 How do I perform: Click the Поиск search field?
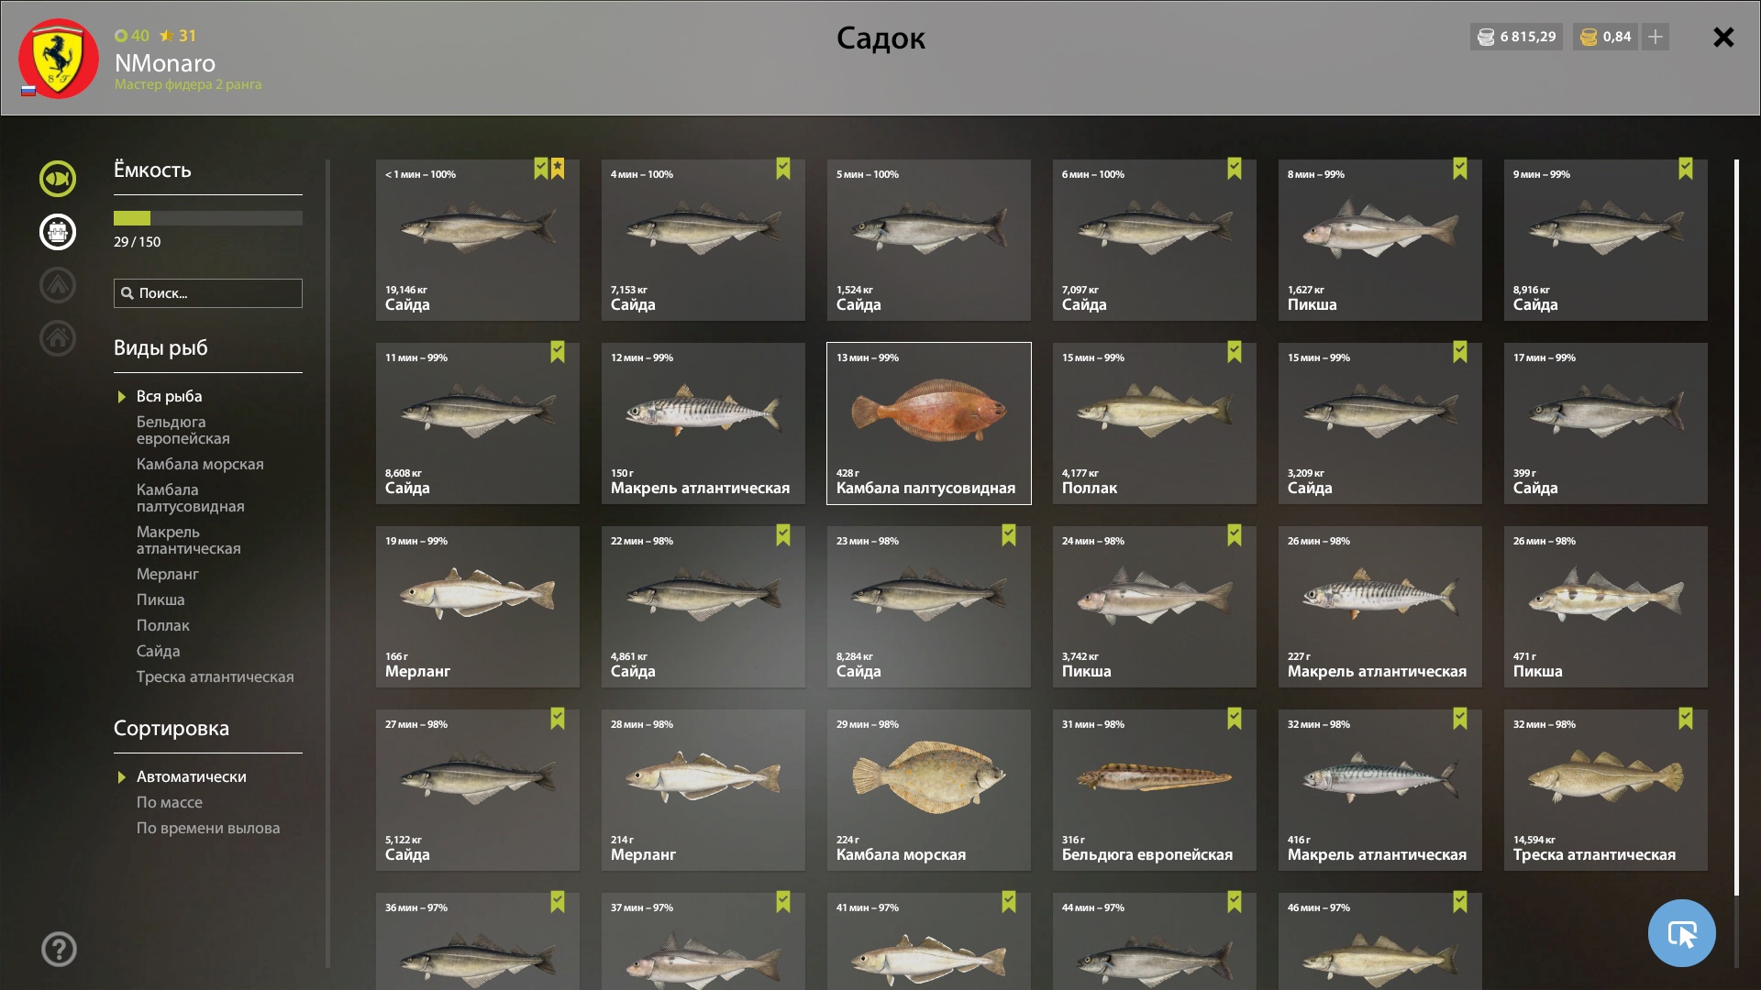pyautogui.click(x=208, y=293)
